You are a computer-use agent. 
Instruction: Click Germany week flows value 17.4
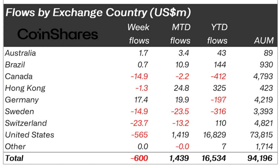pyautogui.click(x=141, y=100)
